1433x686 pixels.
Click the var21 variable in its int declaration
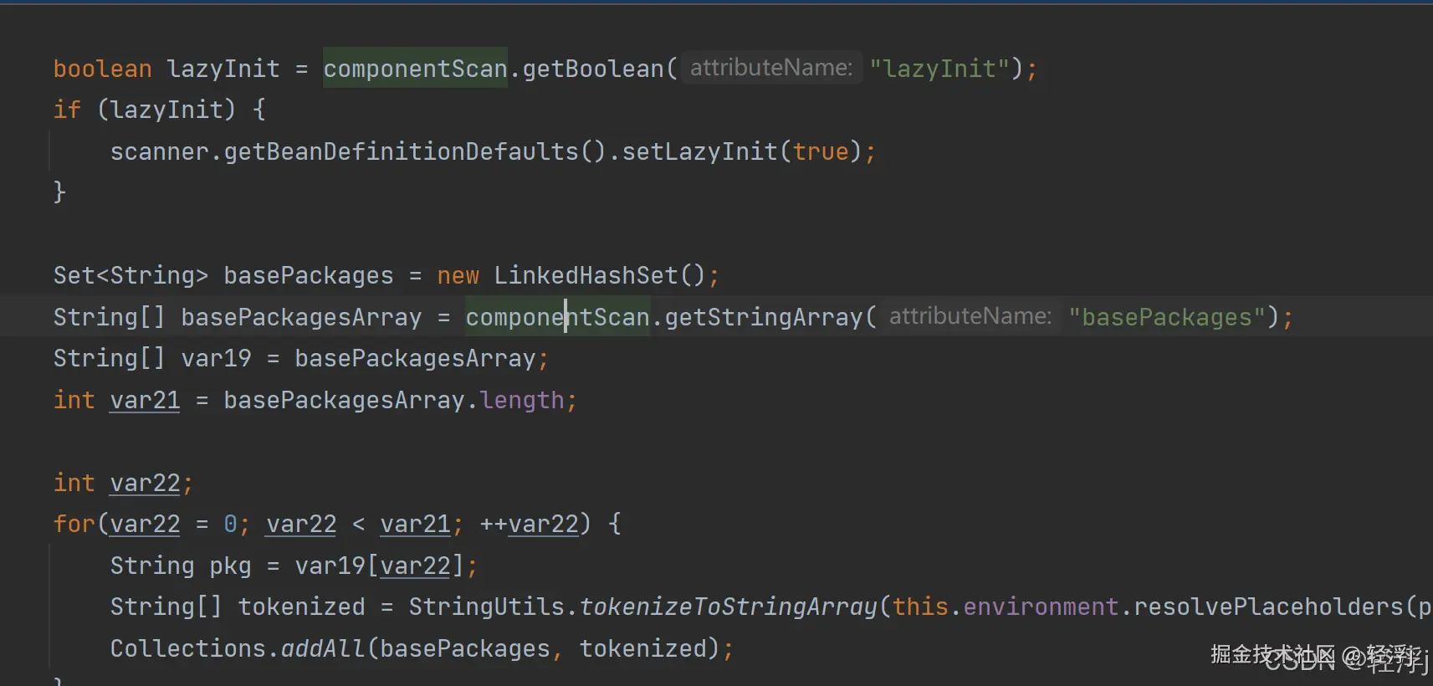click(x=145, y=400)
